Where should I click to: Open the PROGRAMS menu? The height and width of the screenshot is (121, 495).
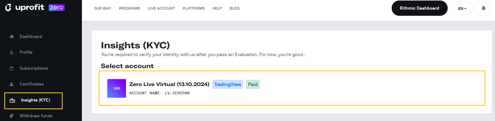[130, 8]
